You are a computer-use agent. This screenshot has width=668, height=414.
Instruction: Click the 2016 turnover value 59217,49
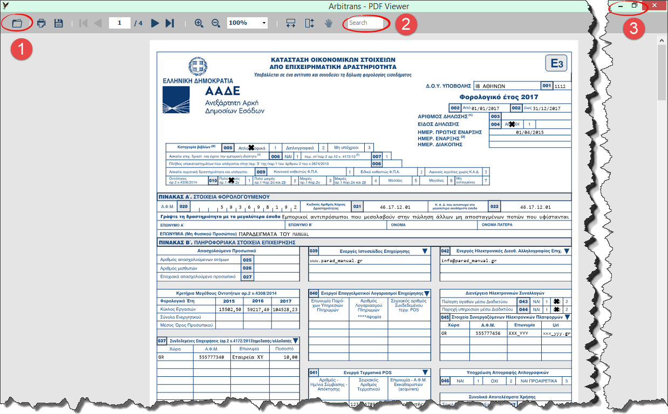(x=257, y=310)
